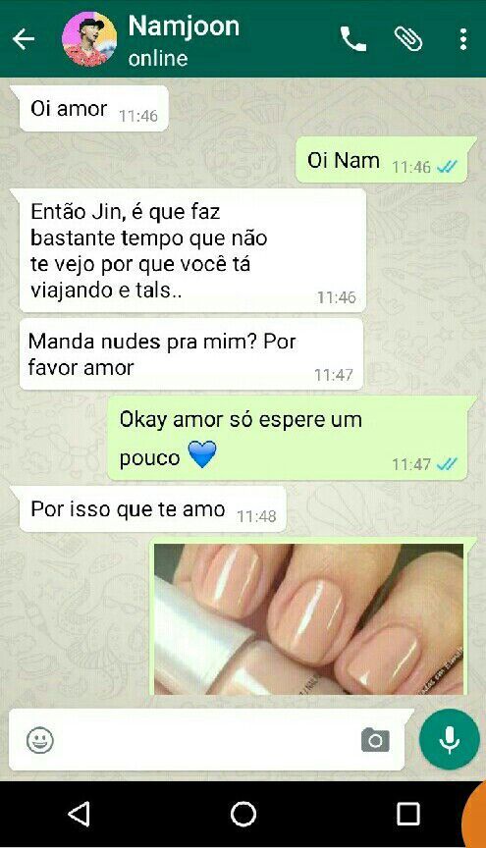This screenshot has height=848, width=486.
Task: Tap the Android back navigation button
Action: tap(79, 814)
